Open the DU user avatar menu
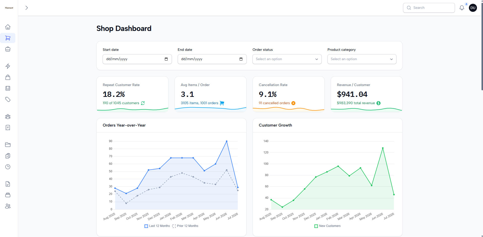The height and width of the screenshot is (237, 483). (473, 8)
